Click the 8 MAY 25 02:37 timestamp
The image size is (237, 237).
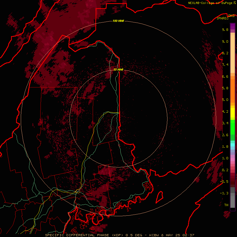click(x=178, y=235)
